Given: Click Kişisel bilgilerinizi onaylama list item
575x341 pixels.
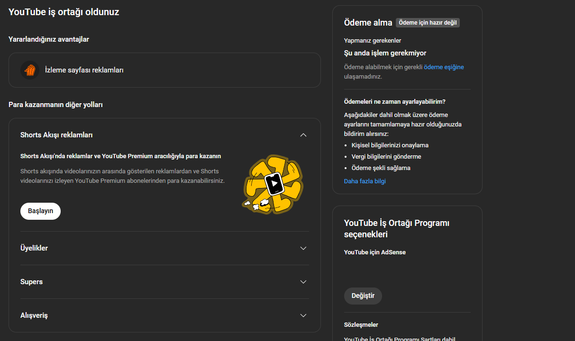Looking at the screenshot, I should tap(390, 145).
